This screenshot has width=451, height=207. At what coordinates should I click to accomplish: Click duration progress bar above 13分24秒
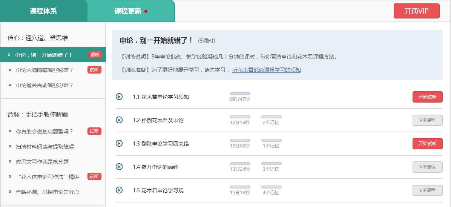[x=240, y=164]
